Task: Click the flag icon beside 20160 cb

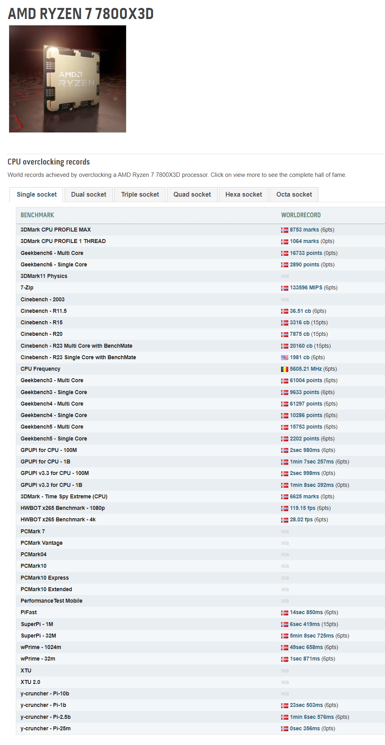Action: [x=285, y=346]
